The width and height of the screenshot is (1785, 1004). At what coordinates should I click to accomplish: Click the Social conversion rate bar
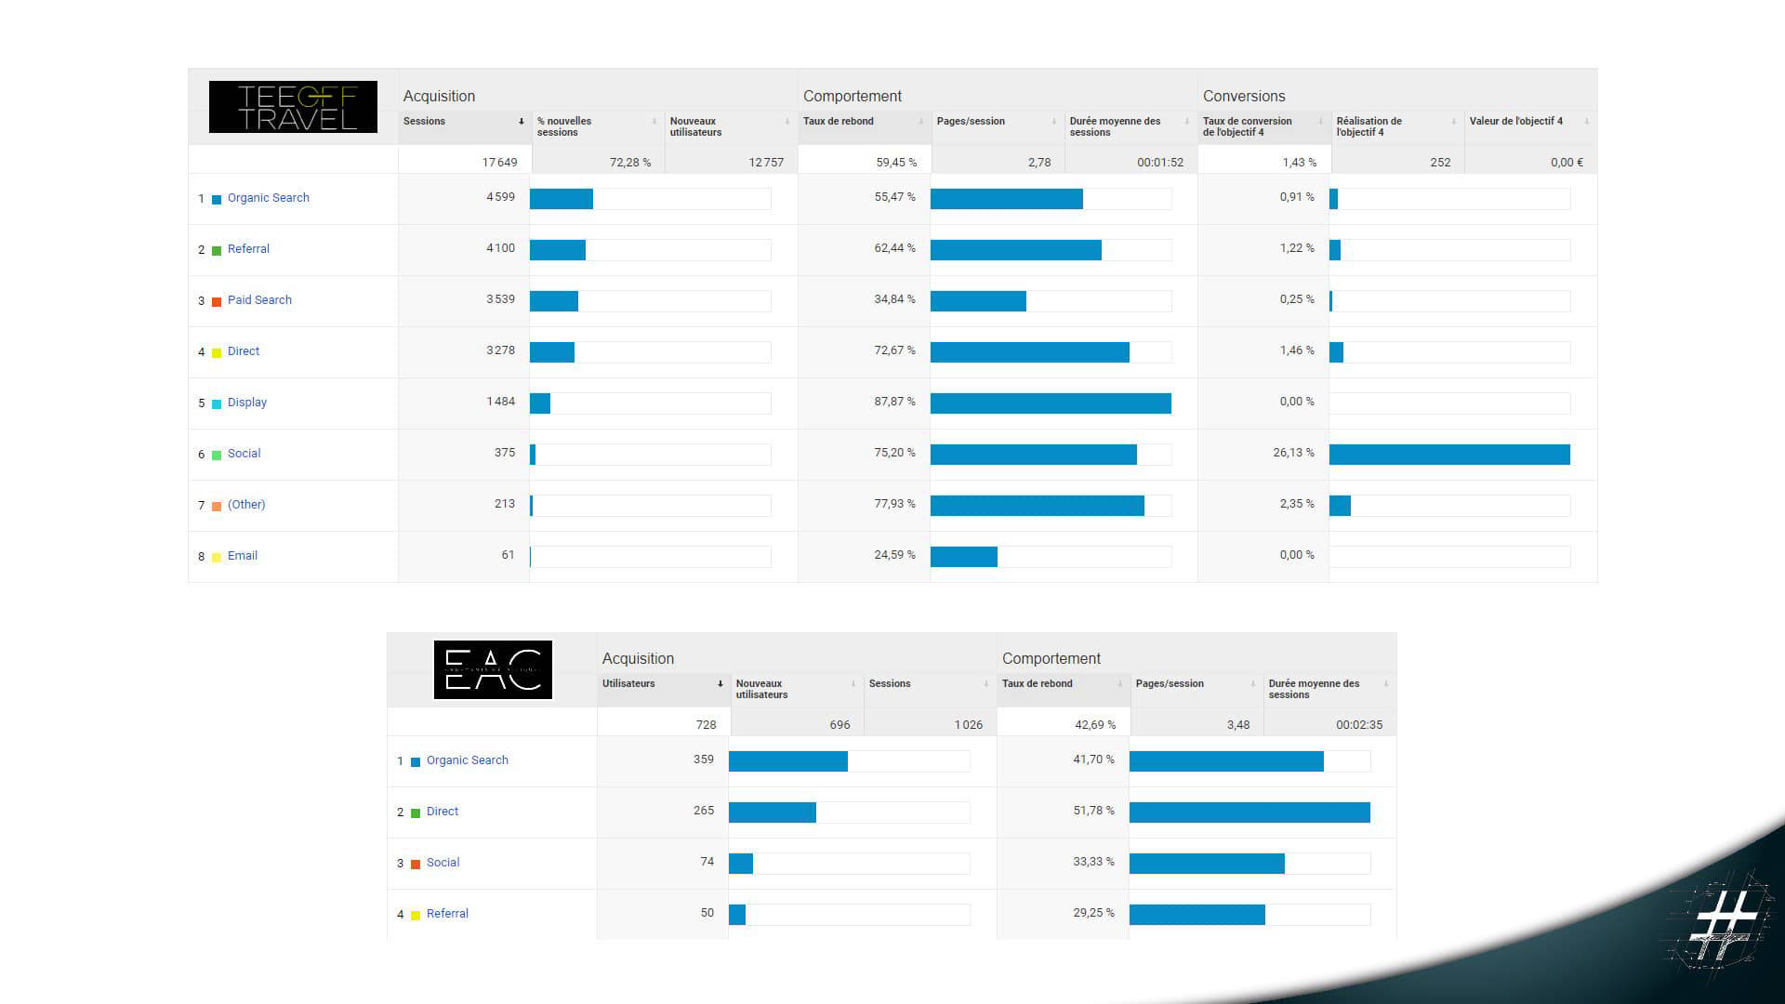(x=1449, y=455)
